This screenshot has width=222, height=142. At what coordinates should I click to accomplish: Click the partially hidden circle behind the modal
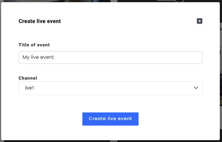tap(179, 1)
